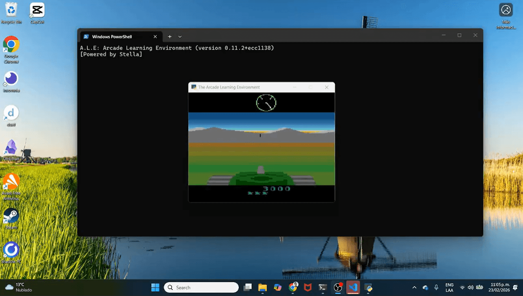523x296 pixels.
Task: Minimize the PowerShell terminal window
Action: pos(443,35)
